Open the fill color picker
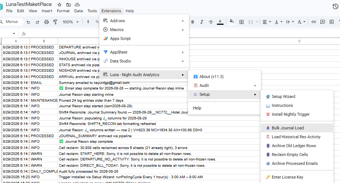 [232, 22]
